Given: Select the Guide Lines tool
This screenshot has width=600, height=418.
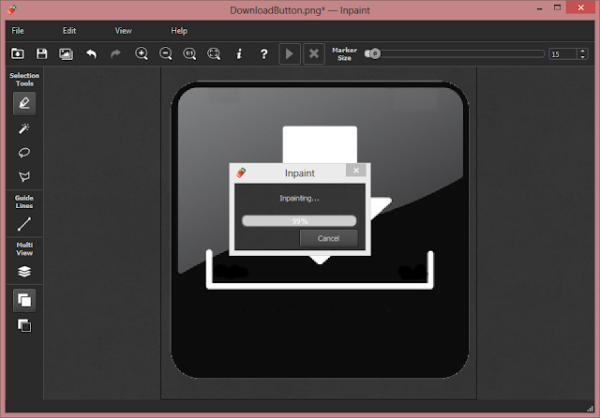Looking at the screenshot, I should click(x=24, y=224).
